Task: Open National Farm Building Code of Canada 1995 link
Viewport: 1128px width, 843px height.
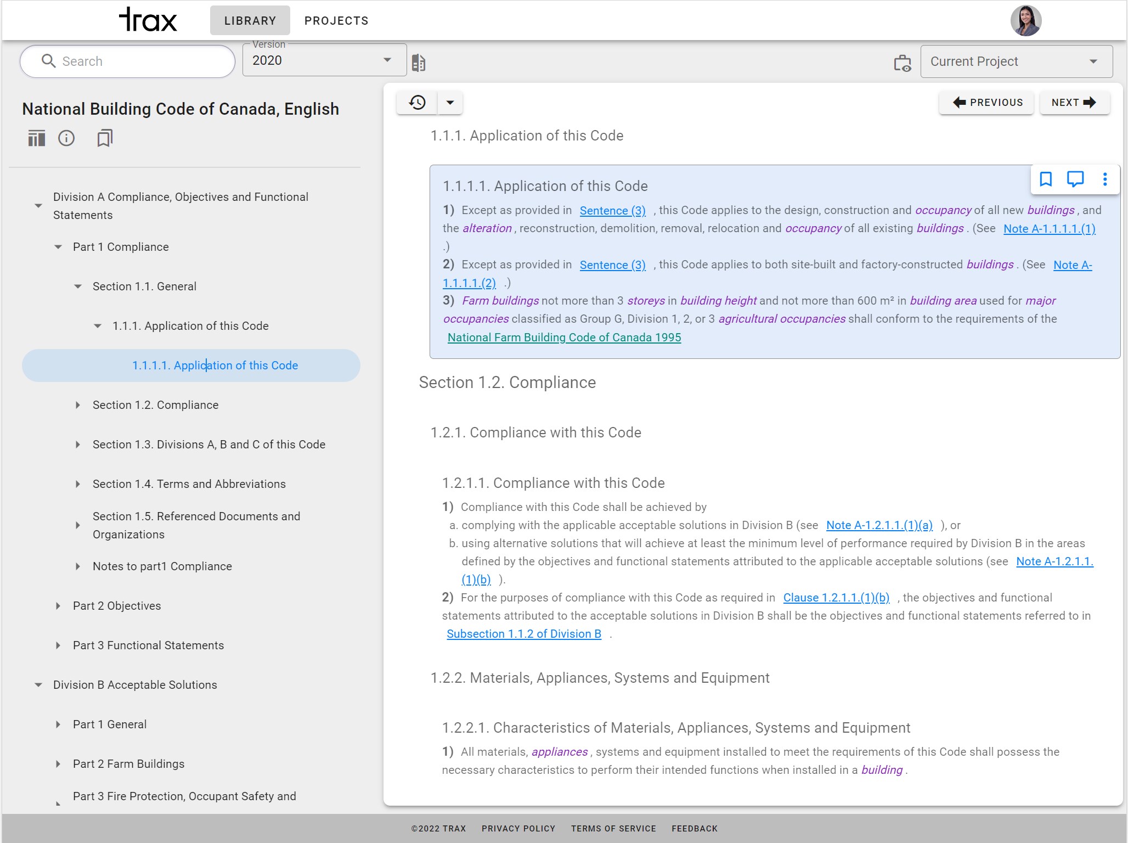Action: [x=564, y=338]
